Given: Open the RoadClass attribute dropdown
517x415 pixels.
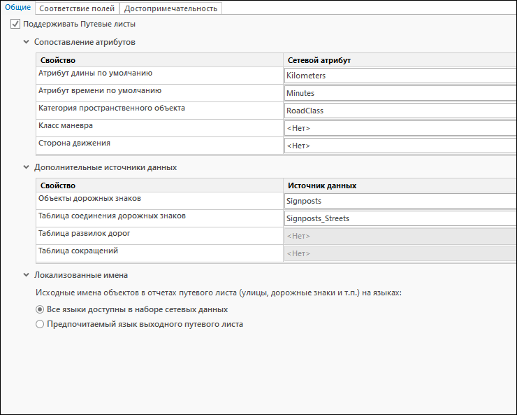Looking at the screenshot, I should point(400,111).
